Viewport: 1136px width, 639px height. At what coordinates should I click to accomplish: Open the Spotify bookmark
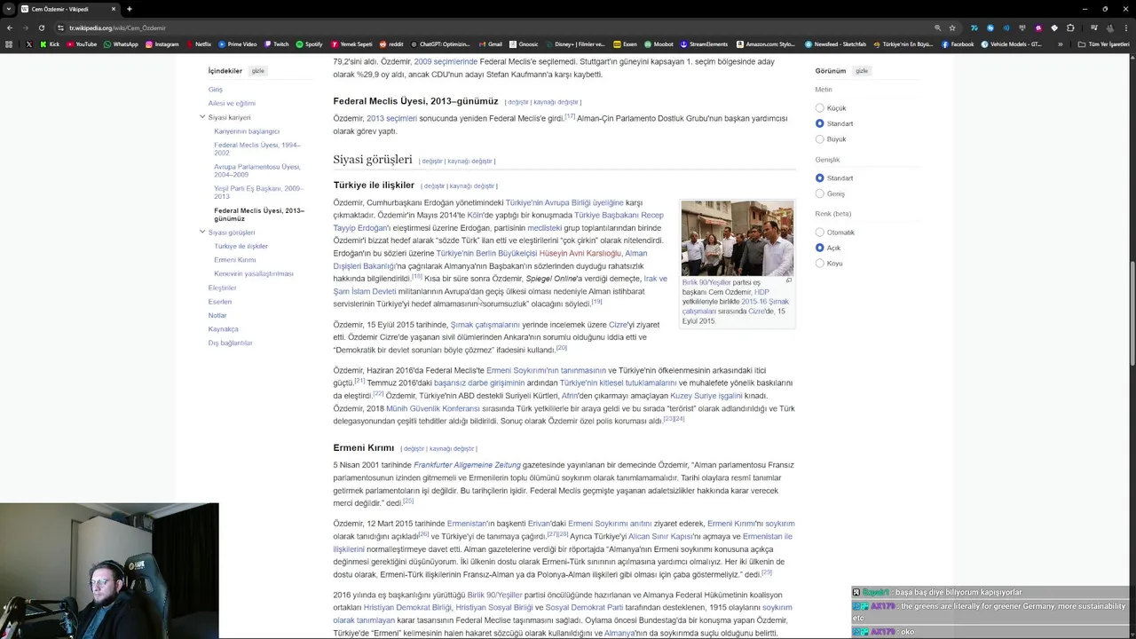pos(310,43)
